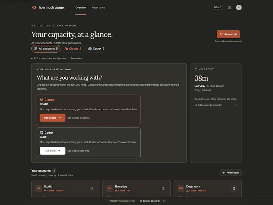
Task: Click the 'Demo data' status text
Action: pyautogui.click(x=76, y=58)
